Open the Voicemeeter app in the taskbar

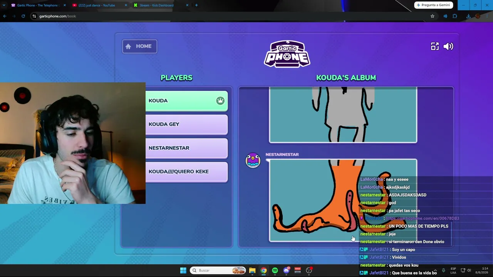pos(297,270)
